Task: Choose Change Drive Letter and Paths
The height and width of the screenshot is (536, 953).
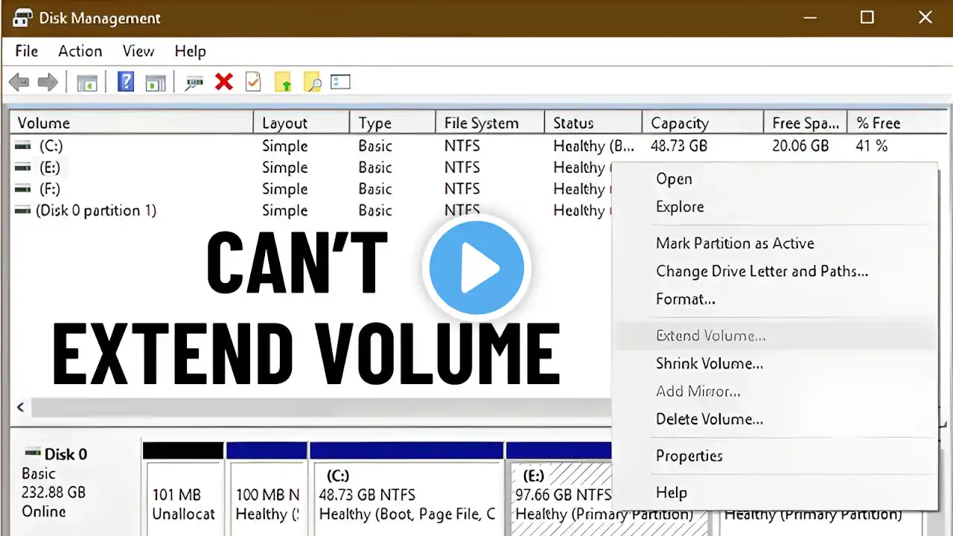Action: (762, 272)
